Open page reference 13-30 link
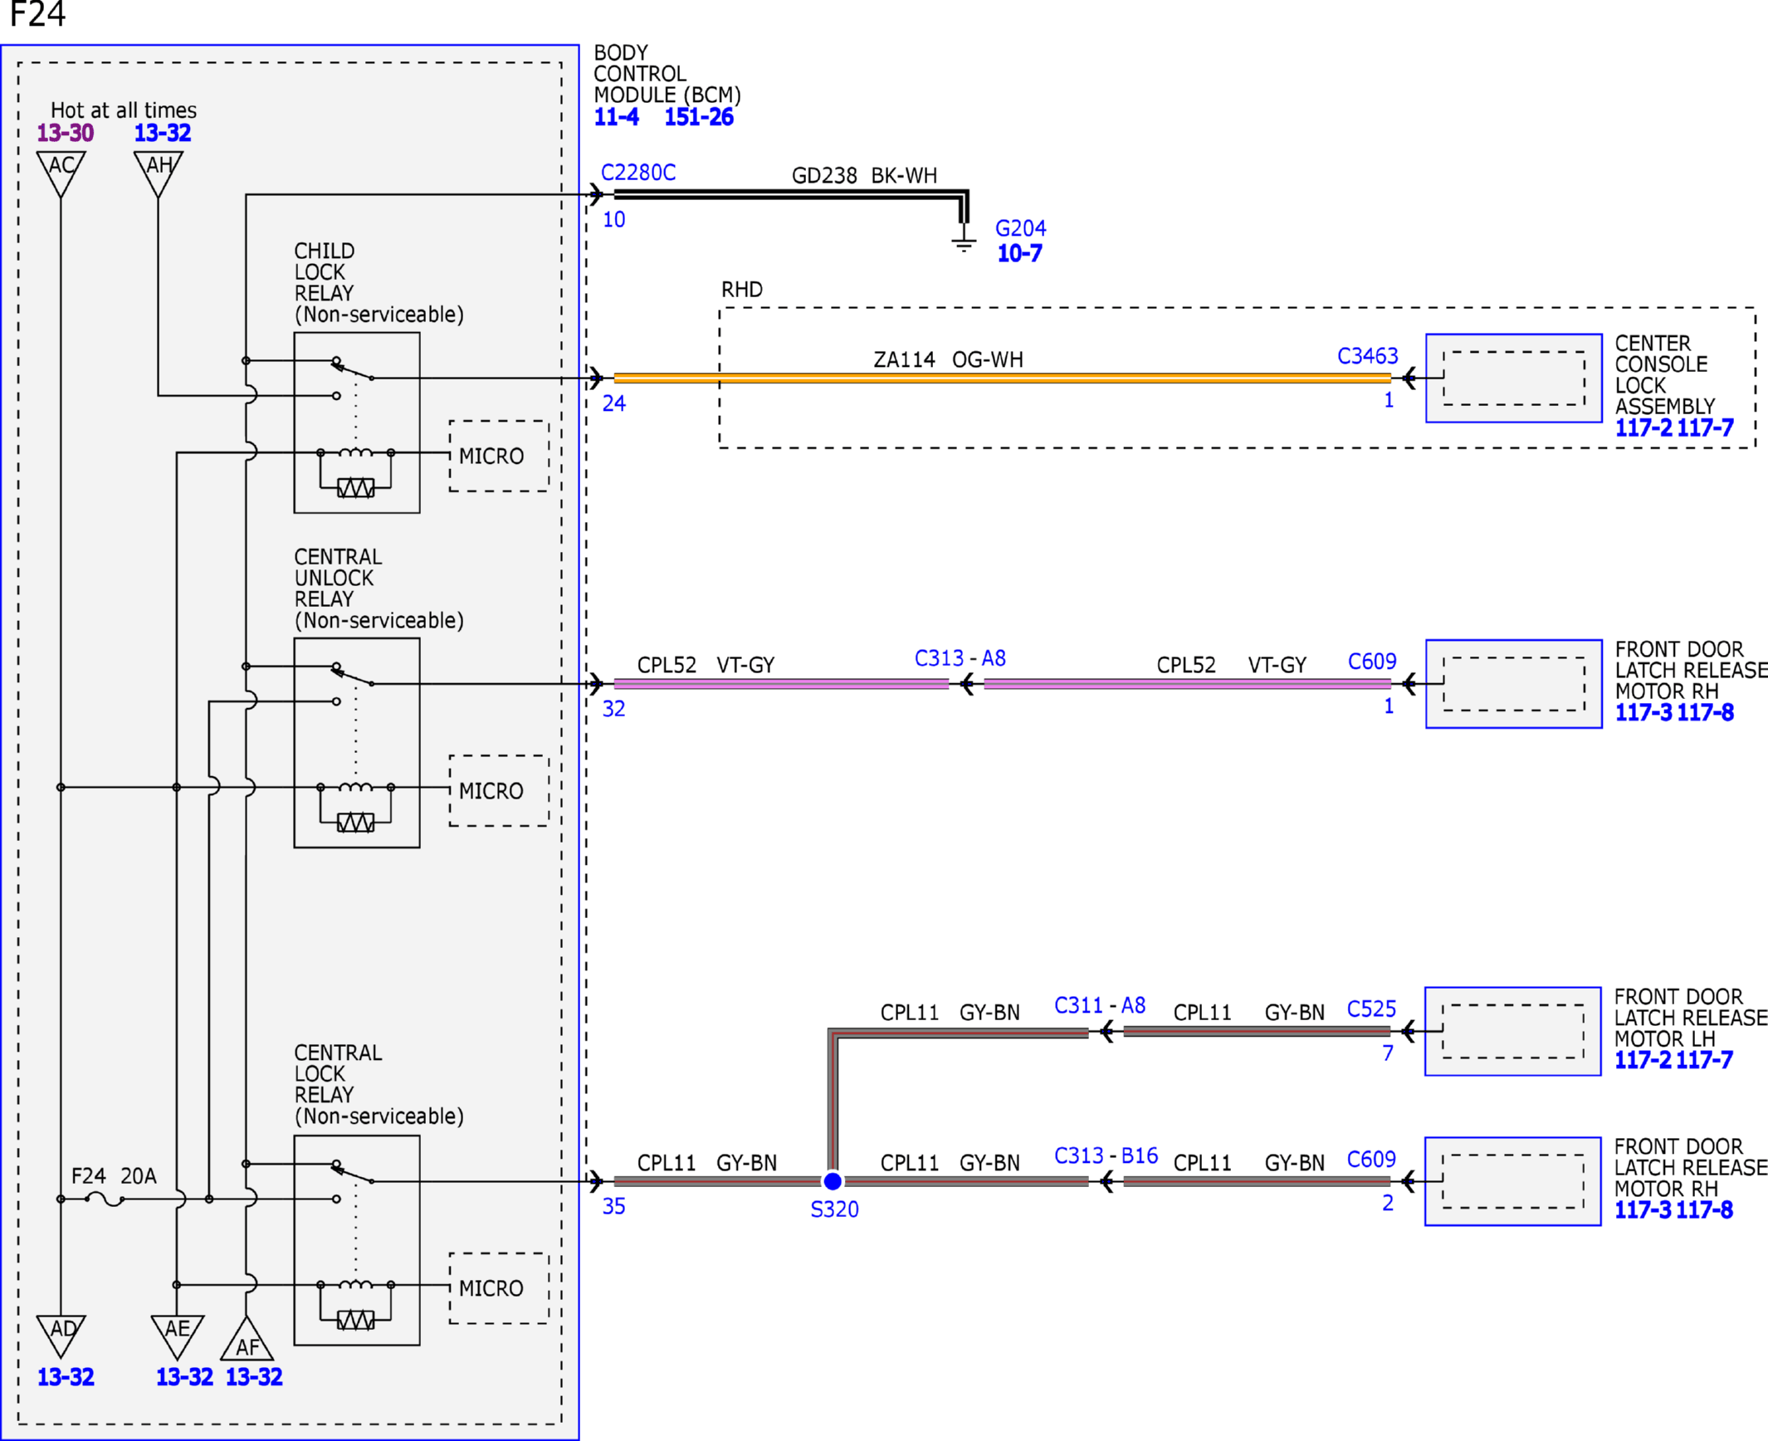The height and width of the screenshot is (1441, 1768). (65, 133)
